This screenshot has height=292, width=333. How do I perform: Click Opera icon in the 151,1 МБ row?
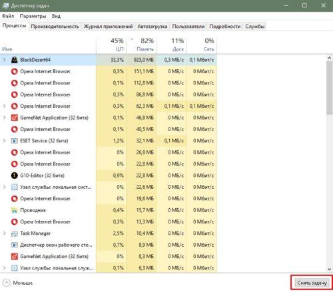15,71
